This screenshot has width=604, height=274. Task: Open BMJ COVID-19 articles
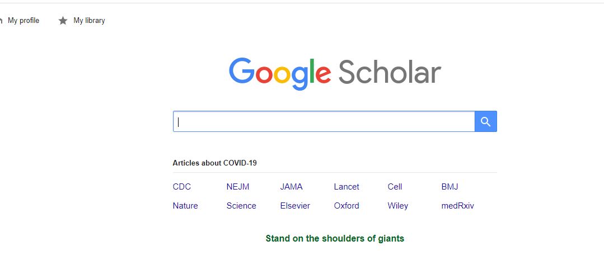[450, 187]
